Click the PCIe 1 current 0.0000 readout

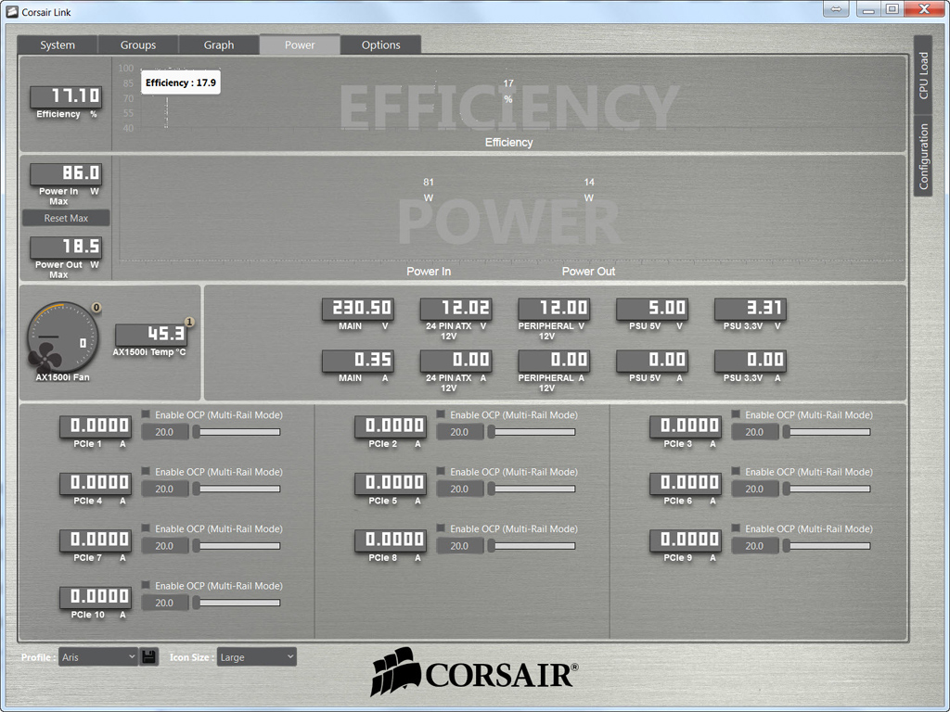tap(96, 426)
